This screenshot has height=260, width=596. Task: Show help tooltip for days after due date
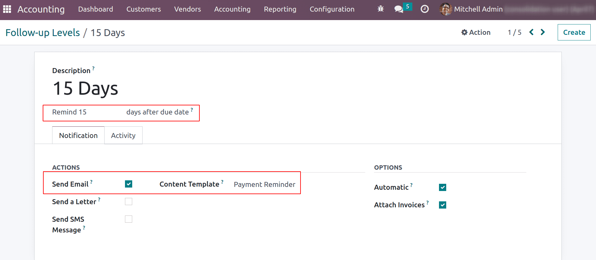point(192,109)
